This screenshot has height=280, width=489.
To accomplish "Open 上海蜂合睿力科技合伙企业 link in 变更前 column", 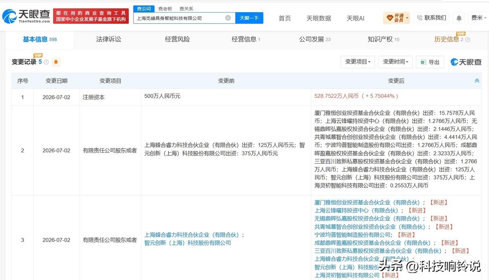I will pyautogui.click(x=193, y=235).
